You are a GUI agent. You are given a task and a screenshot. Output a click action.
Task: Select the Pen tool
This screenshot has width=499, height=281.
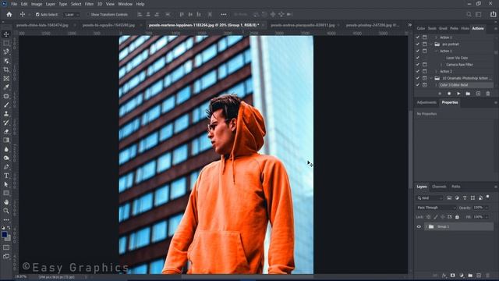click(x=6, y=166)
